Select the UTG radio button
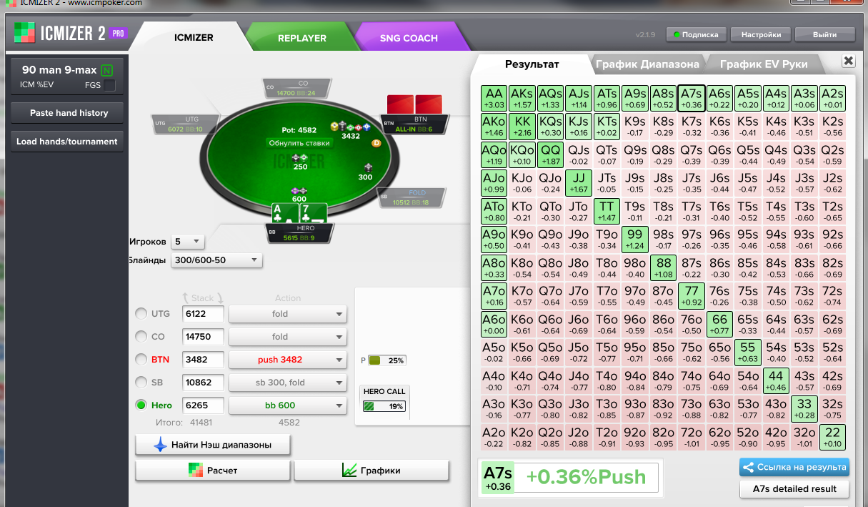Screen dimensions: 868x507 [x=141, y=313]
